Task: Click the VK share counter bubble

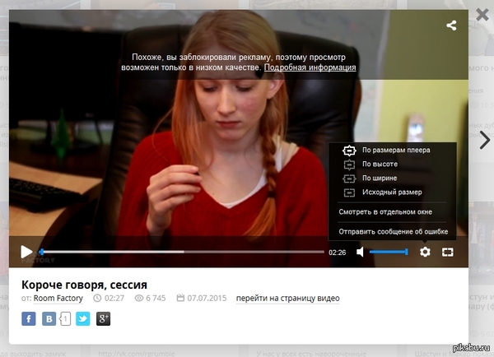Action: 65,319
